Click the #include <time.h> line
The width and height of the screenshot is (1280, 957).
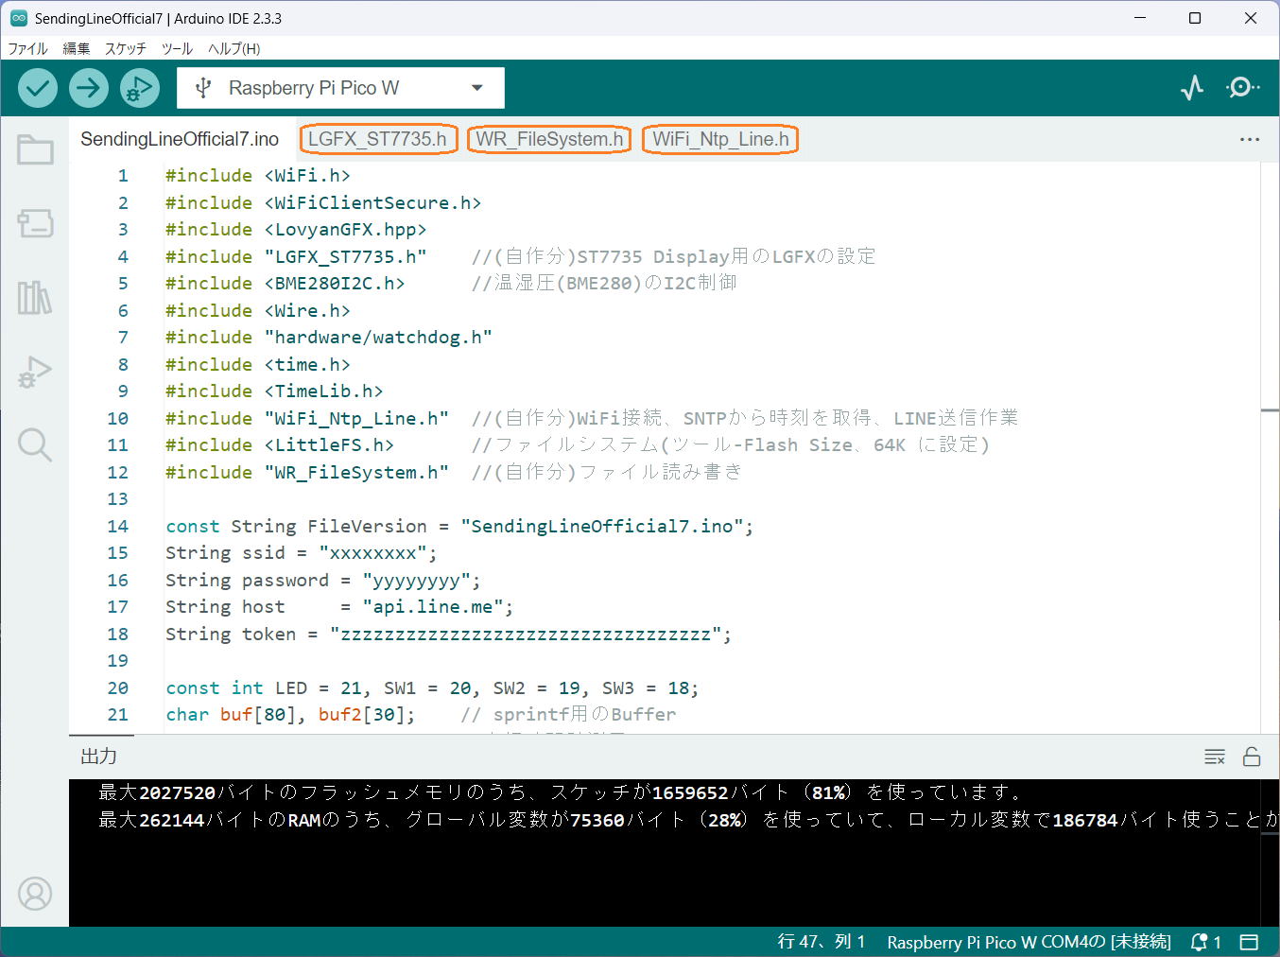pyautogui.click(x=257, y=365)
